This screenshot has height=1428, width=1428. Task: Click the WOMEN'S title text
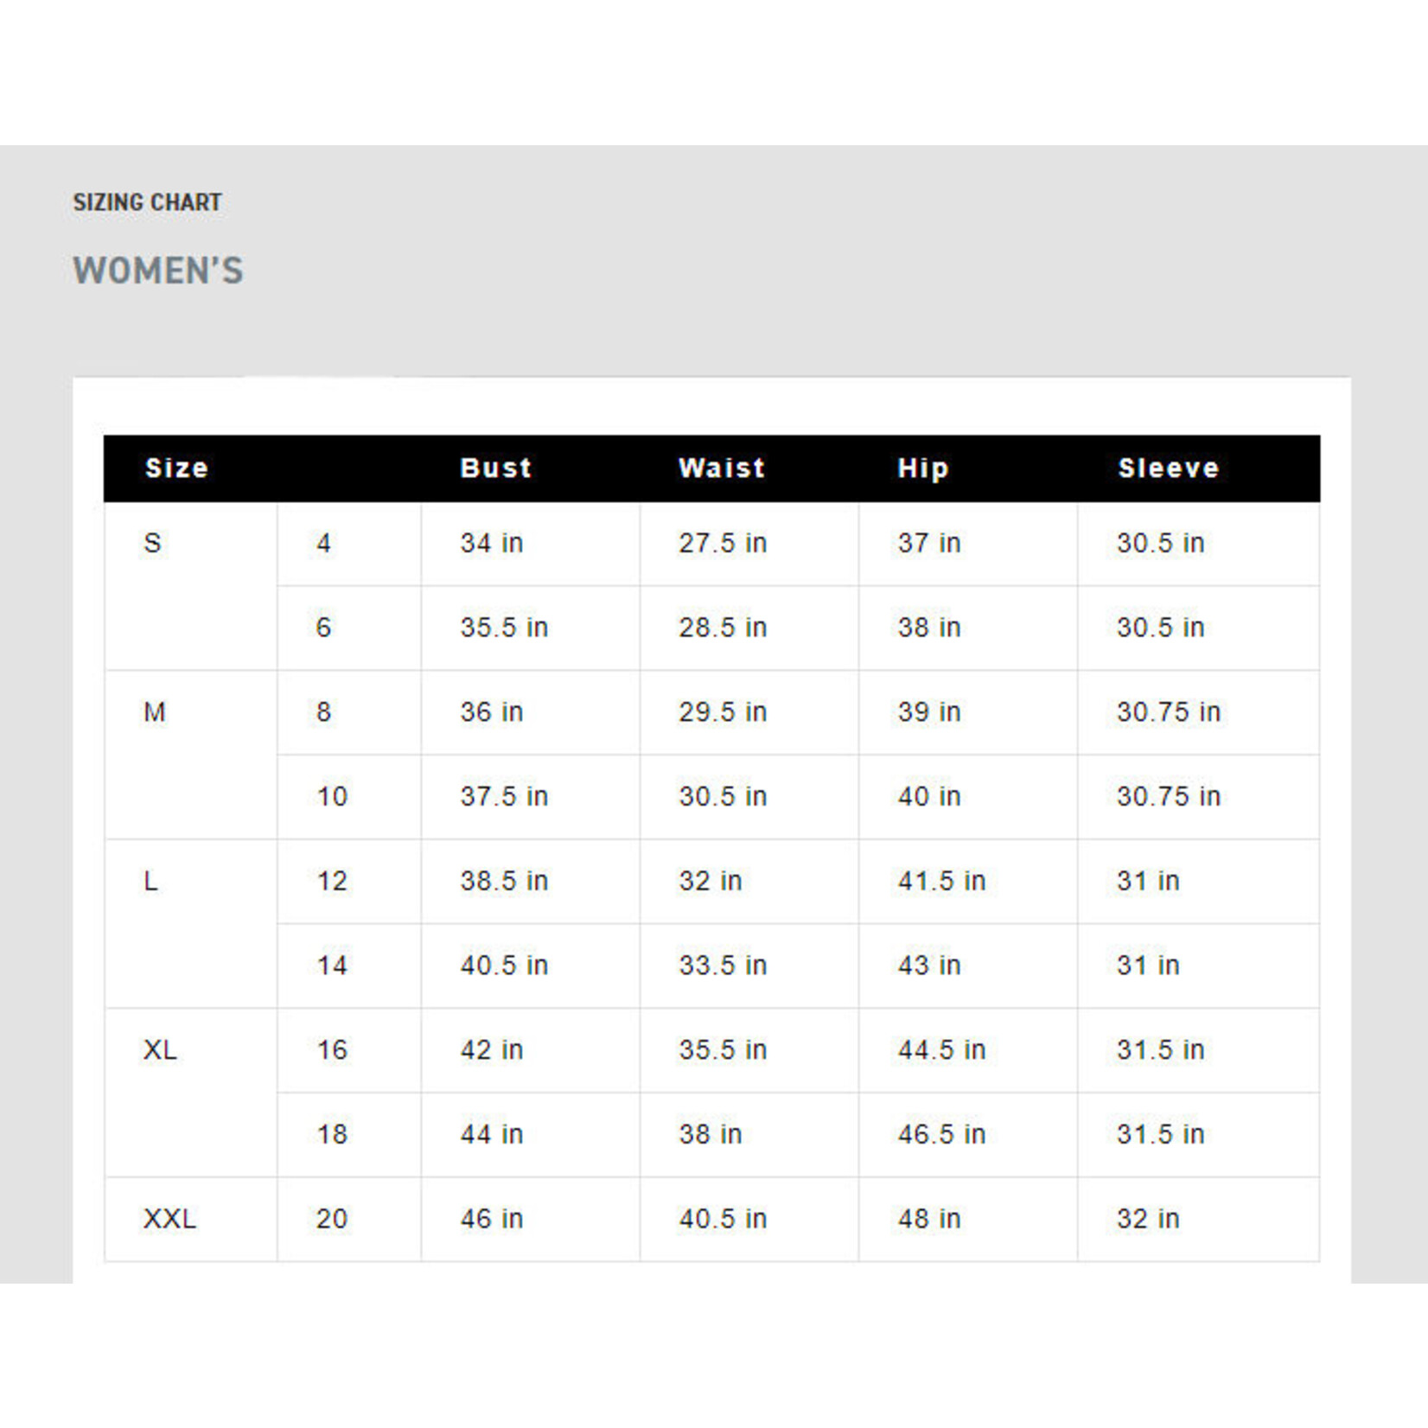click(x=158, y=271)
